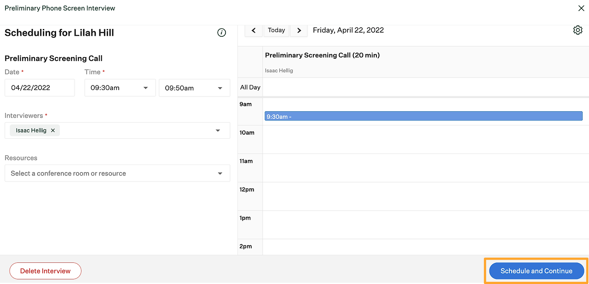Click the Isaac Hellig interviewer chip
This screenshot has width=589, height=284.
(x=31, y=131)
